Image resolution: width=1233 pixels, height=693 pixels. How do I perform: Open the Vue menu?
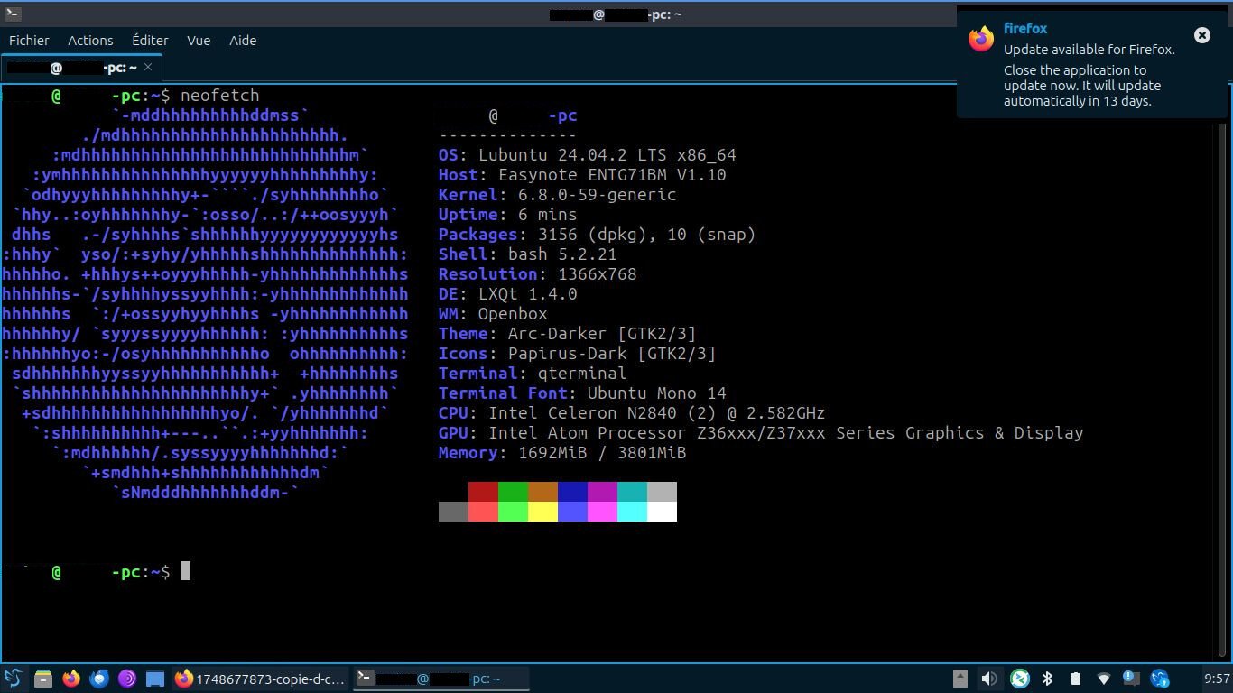click(199, 41)
